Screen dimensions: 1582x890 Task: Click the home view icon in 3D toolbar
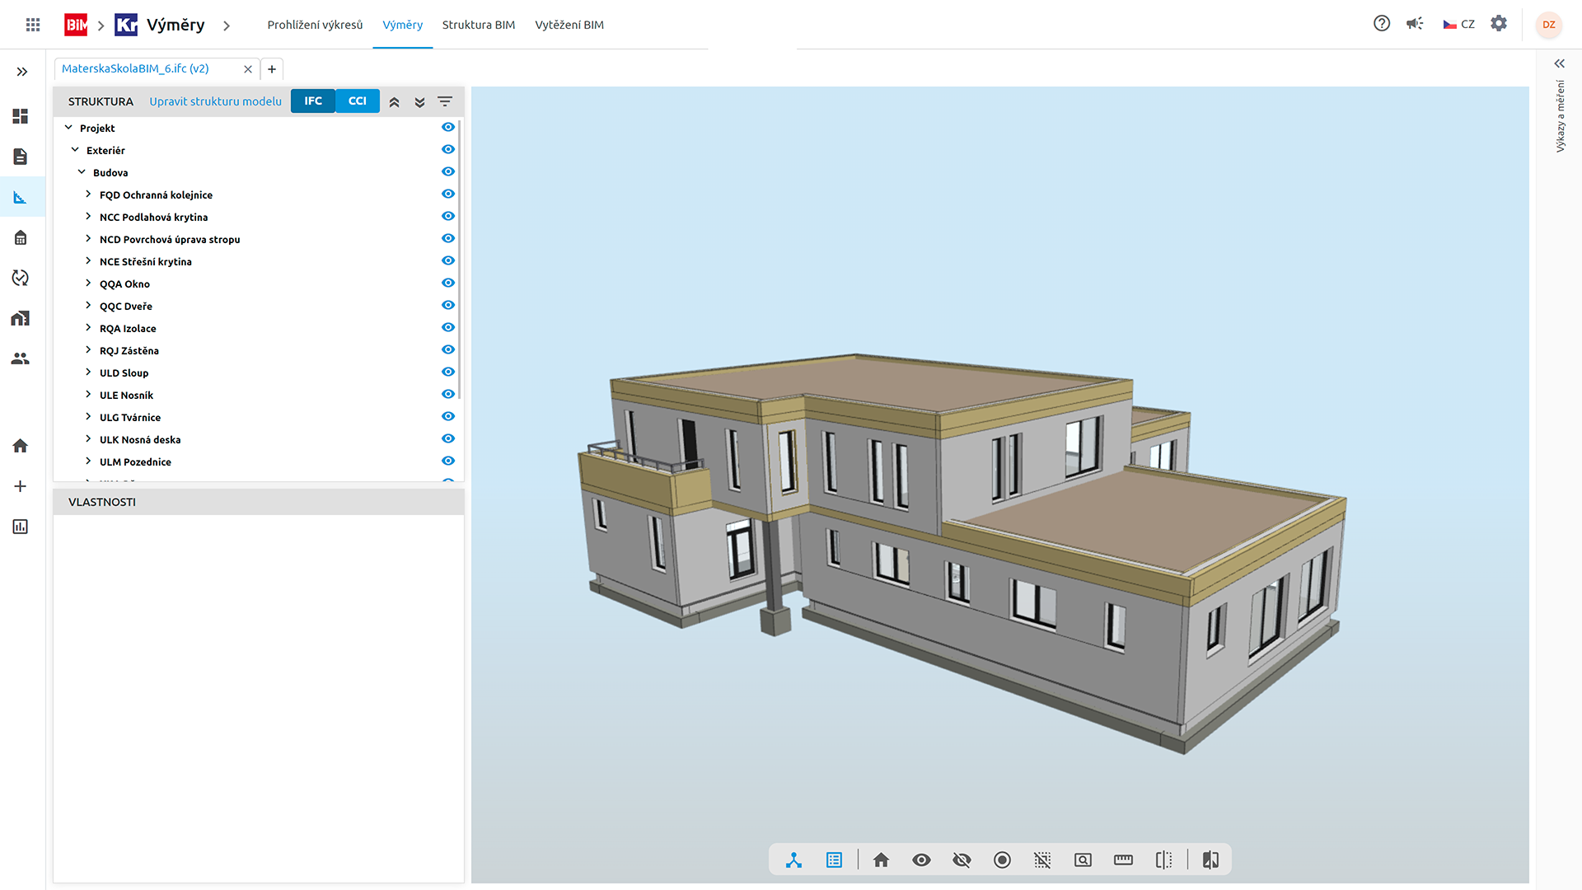(881, 860)
